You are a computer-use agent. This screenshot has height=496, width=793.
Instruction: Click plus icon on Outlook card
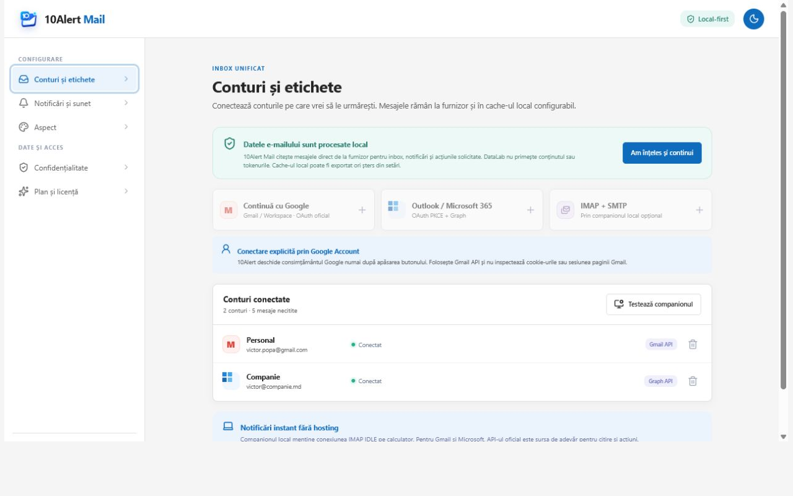click(x=530, y=210)
